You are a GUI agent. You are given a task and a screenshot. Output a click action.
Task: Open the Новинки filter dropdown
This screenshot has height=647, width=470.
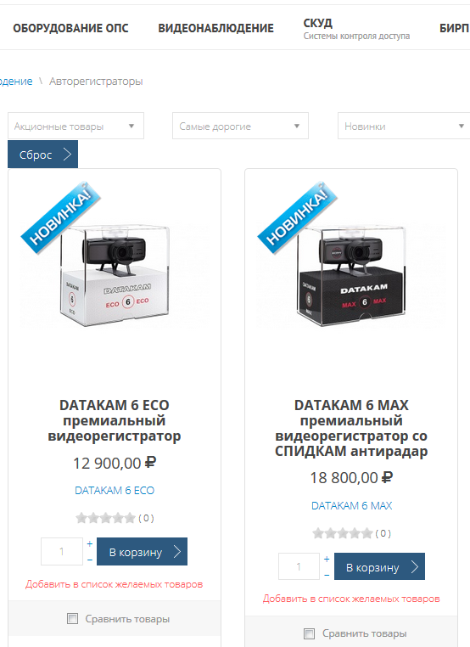(404, 126)
